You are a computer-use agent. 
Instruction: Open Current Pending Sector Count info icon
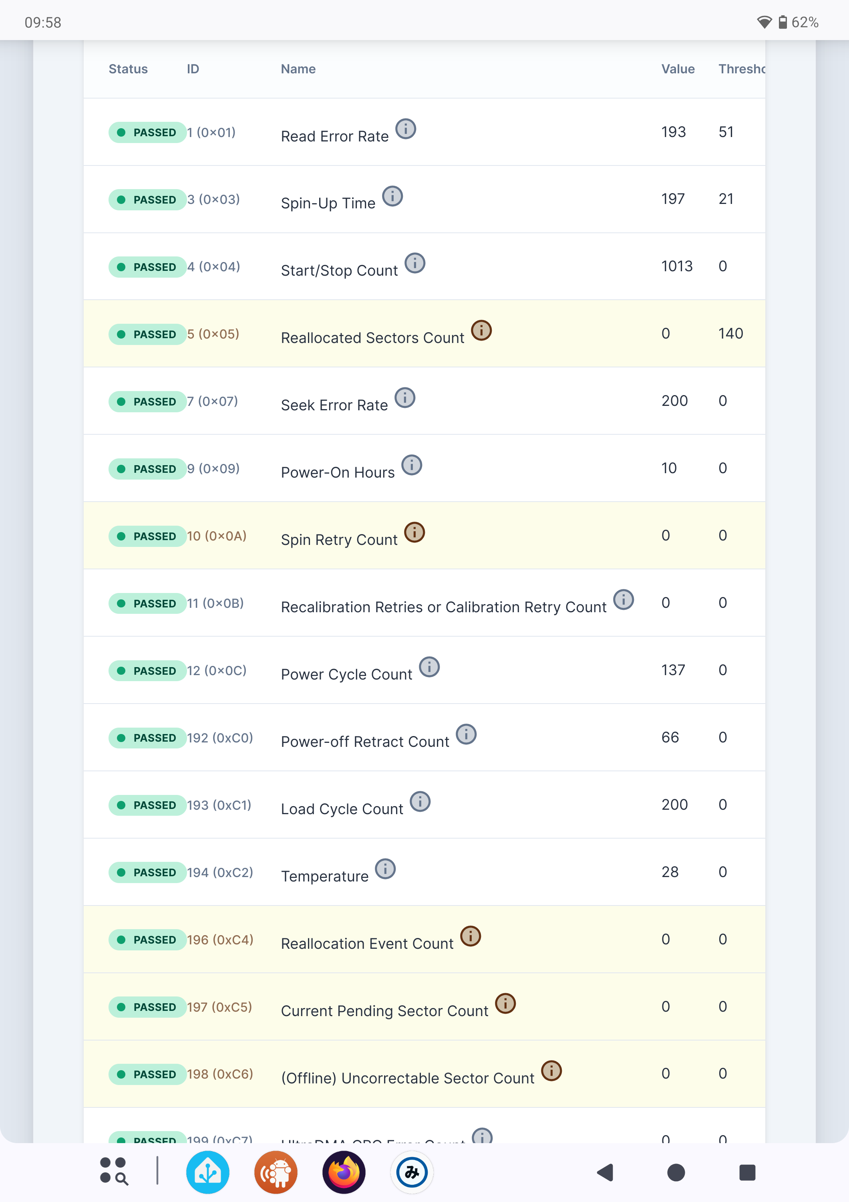click(x=505, y=1004)
